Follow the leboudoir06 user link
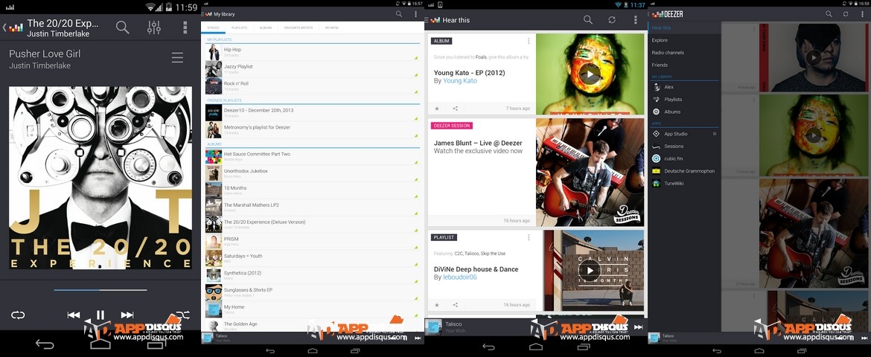871x357 pixels. (x=460, y=277)
